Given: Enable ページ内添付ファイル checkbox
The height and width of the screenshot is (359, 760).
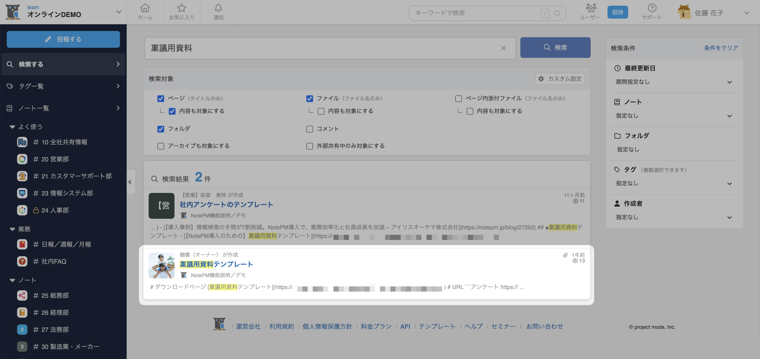Looking at the screenshot, I should [458, 98].
